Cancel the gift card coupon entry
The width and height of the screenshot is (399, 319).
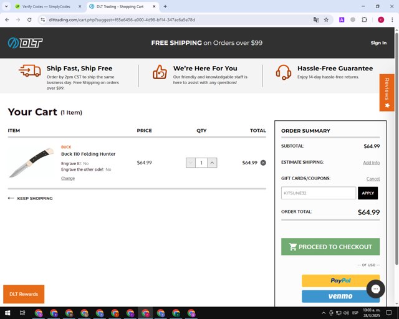coord(373,179)
